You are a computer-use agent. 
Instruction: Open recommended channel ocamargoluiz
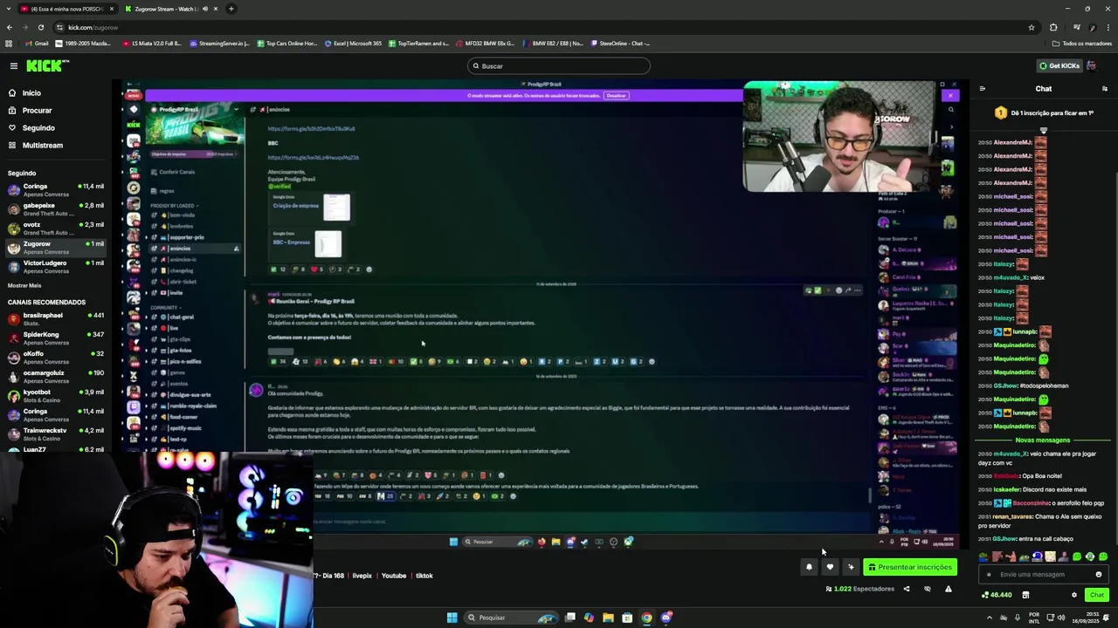click(x=54, y=376)
